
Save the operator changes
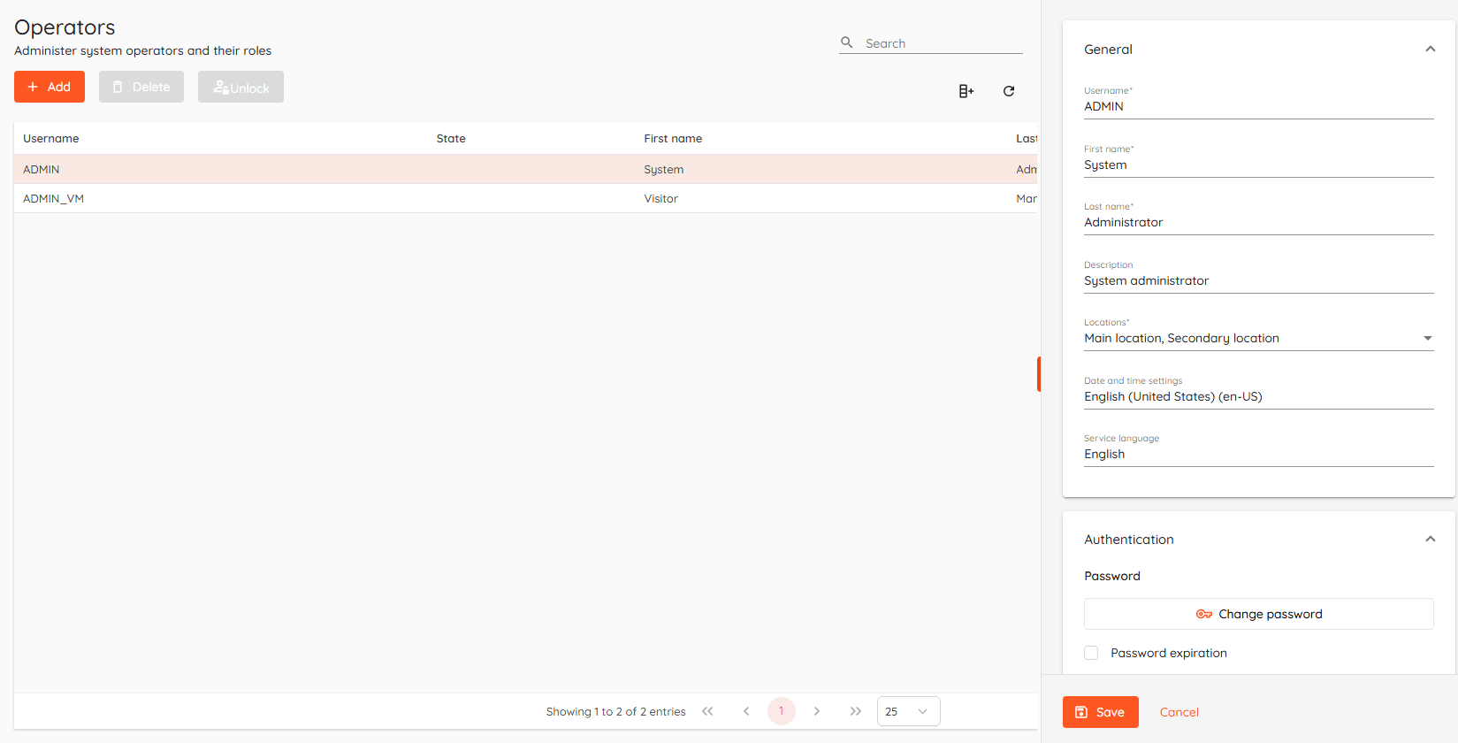[1100, 712]
